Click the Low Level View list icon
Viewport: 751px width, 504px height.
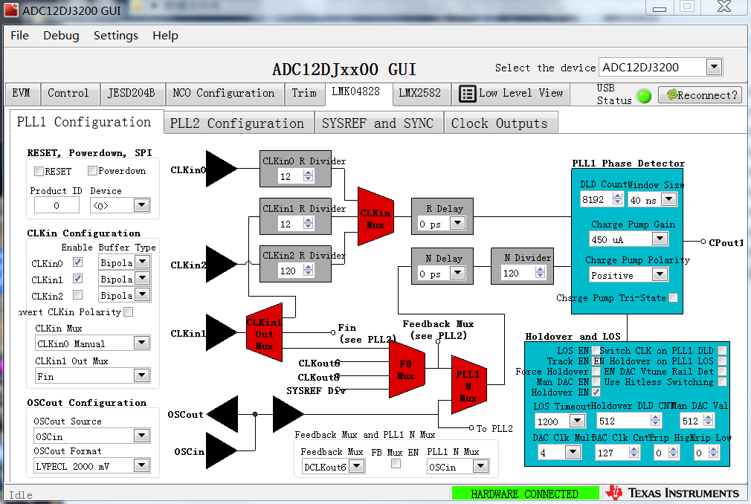tap(467, 94)
